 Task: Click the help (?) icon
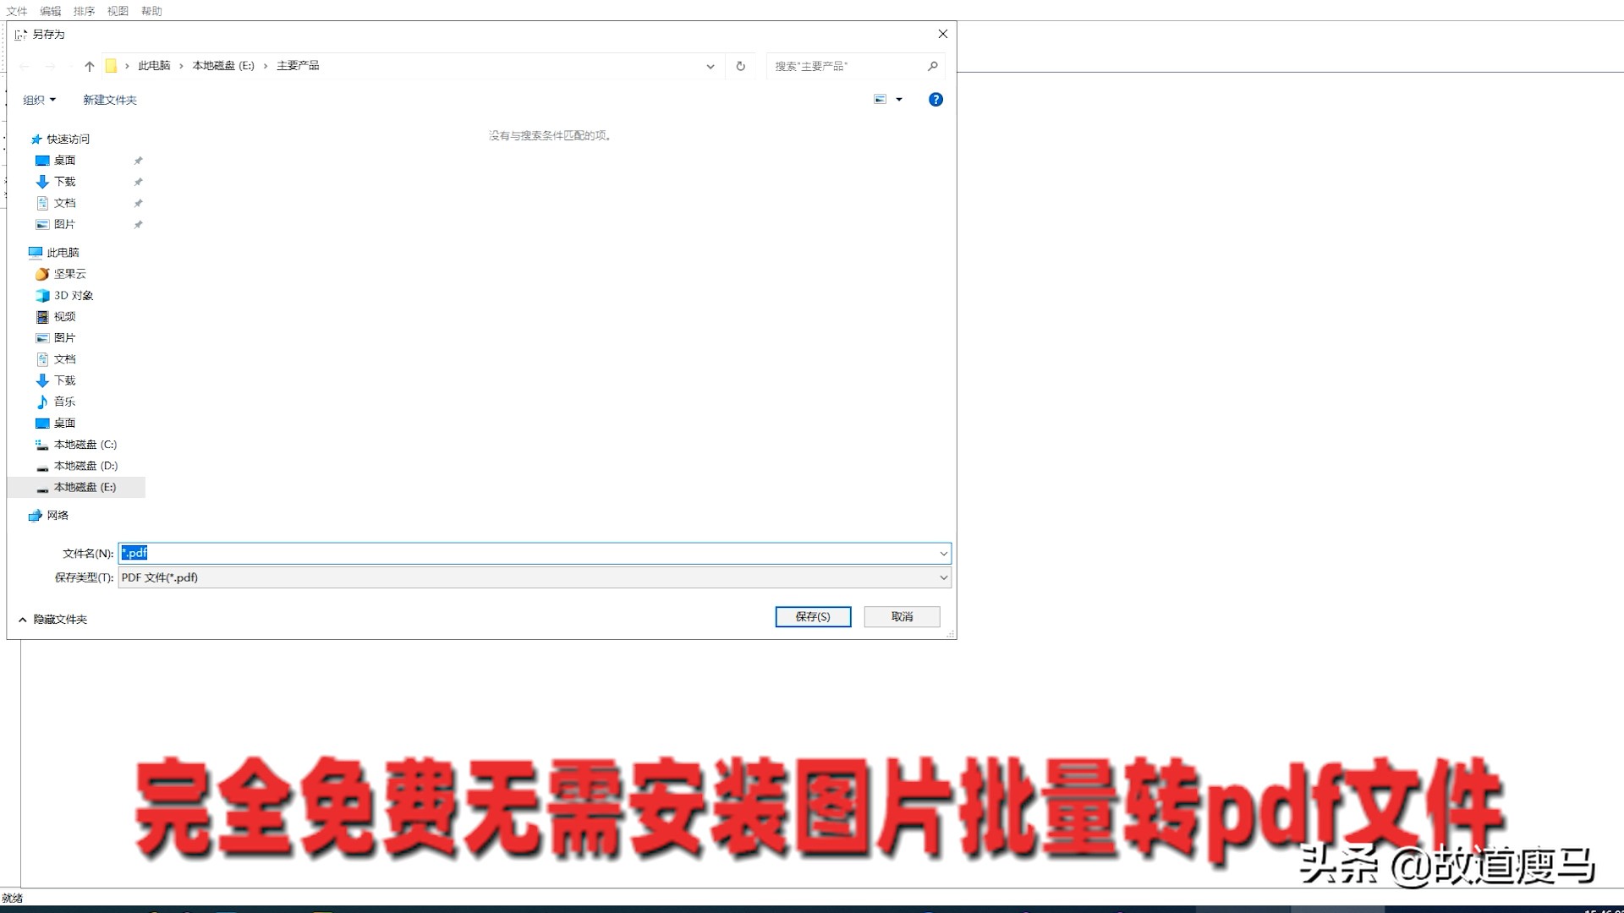click(935, 99)
